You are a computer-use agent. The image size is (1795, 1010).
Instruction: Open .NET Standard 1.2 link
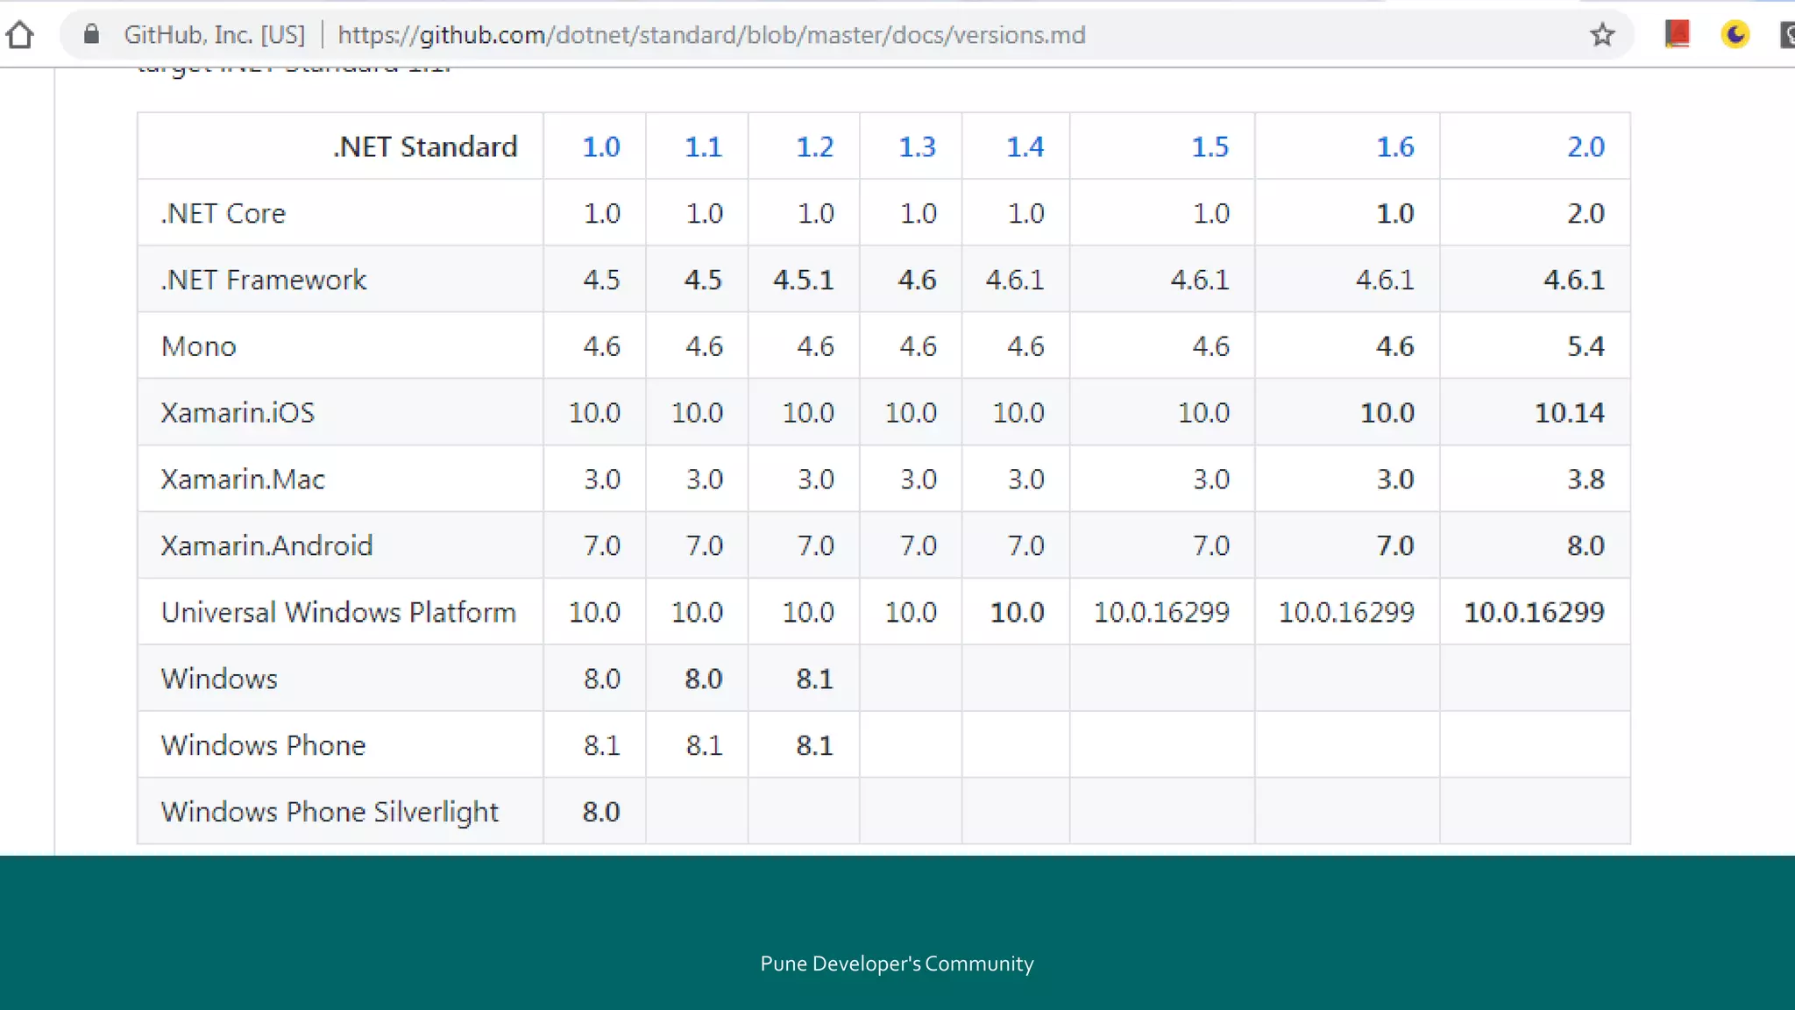tap(815, 146)
